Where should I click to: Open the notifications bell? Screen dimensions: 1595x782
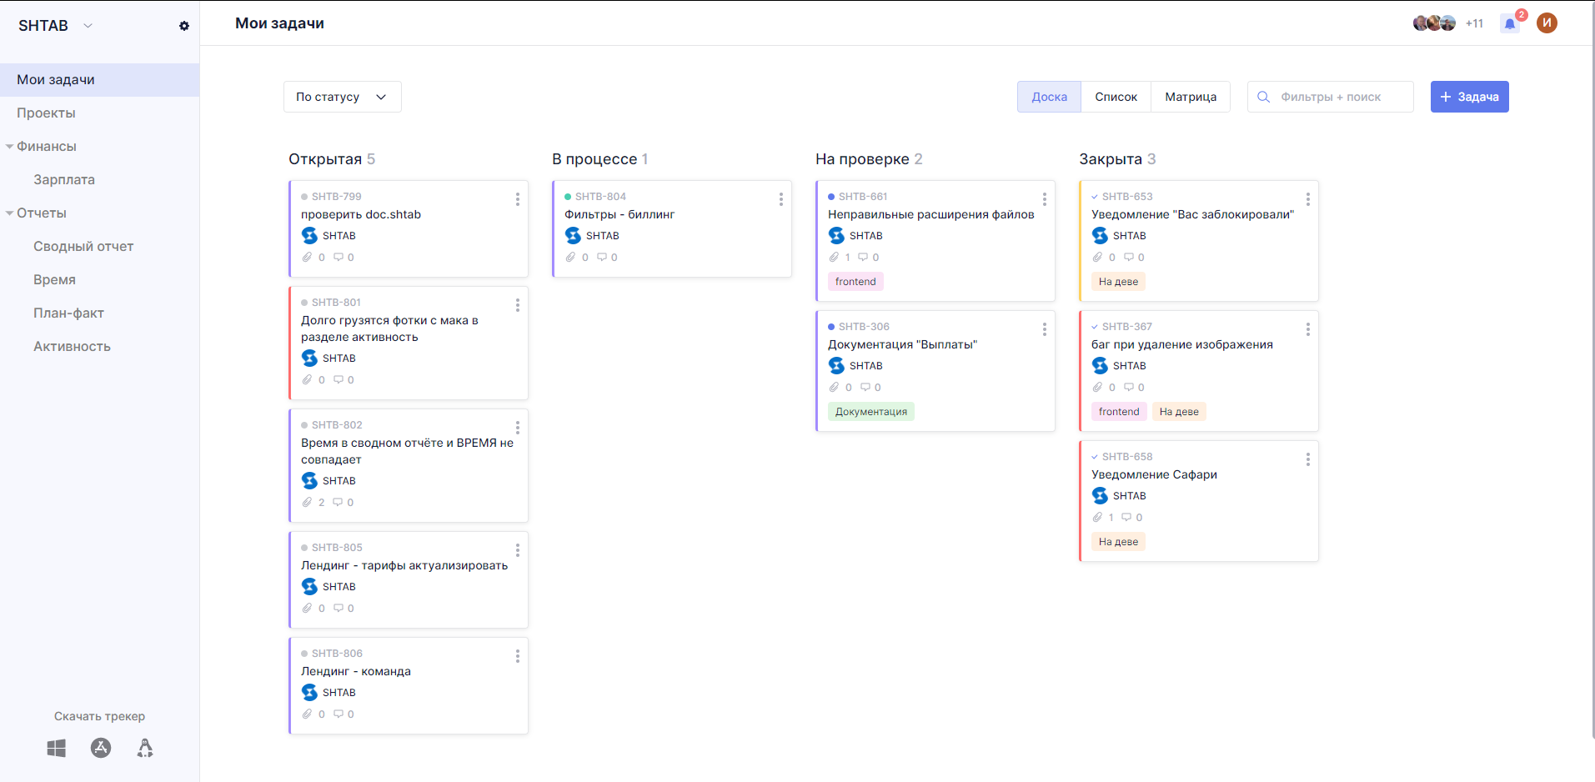(x=1510, y=23)
